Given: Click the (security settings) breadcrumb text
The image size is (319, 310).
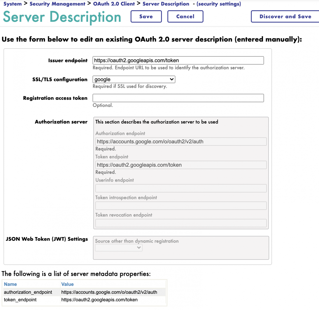Looking at the screenshot, I should point(219,4).
